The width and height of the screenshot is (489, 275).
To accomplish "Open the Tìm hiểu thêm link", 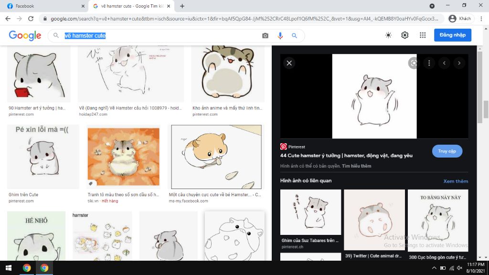I will click(x=356, y=166).
